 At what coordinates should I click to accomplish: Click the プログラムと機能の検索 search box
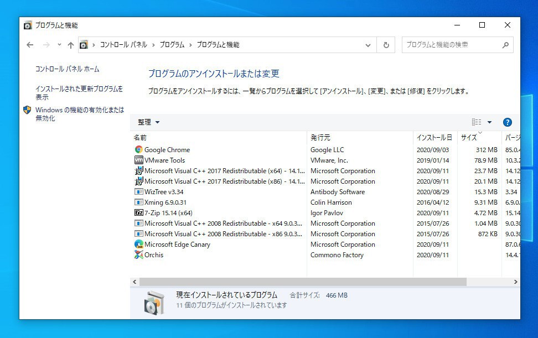point(451,45)
